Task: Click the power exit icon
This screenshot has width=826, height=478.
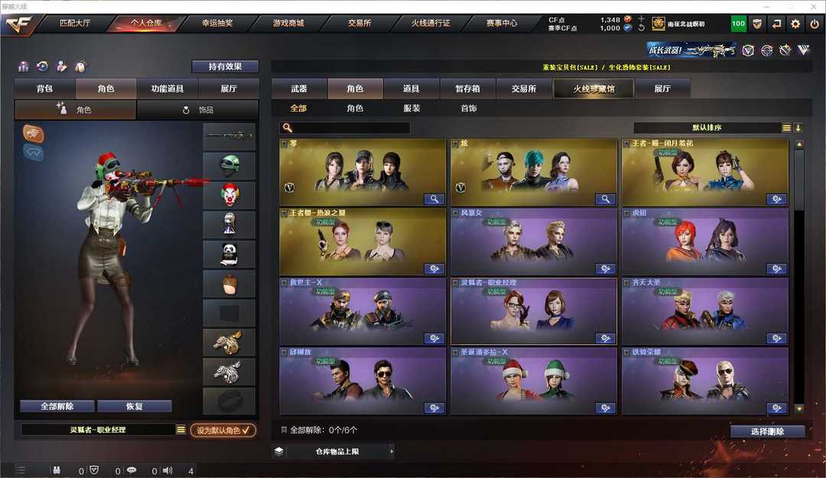Action: tap(815, 24)
